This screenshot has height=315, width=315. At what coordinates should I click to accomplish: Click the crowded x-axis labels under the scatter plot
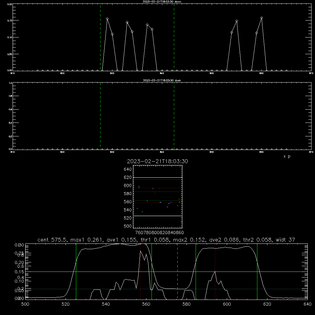[159, 233]
